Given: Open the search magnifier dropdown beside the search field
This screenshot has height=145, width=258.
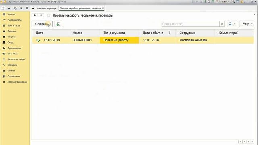Looking at the screenshot, I should coord(232,24).
